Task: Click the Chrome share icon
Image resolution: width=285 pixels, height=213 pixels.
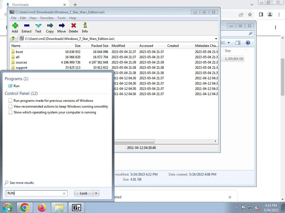Action: point(241,14)
